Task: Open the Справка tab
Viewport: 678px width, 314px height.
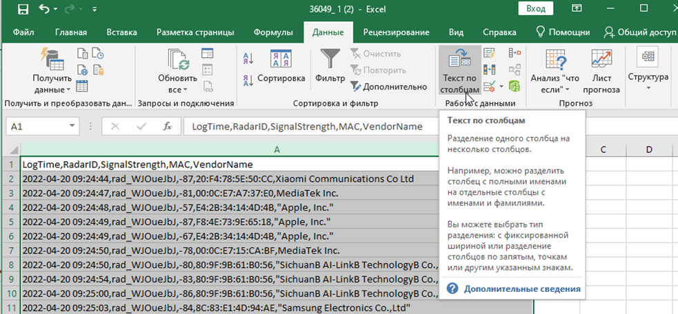Action: [x=499, y=32]
